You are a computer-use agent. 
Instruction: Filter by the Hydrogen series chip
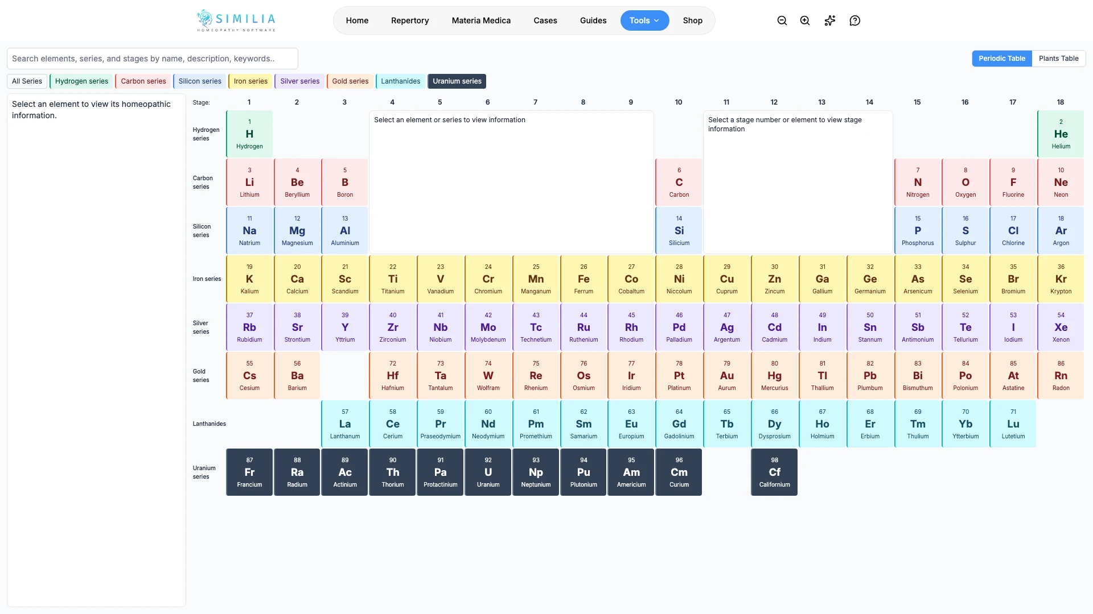tap(81, 81)
